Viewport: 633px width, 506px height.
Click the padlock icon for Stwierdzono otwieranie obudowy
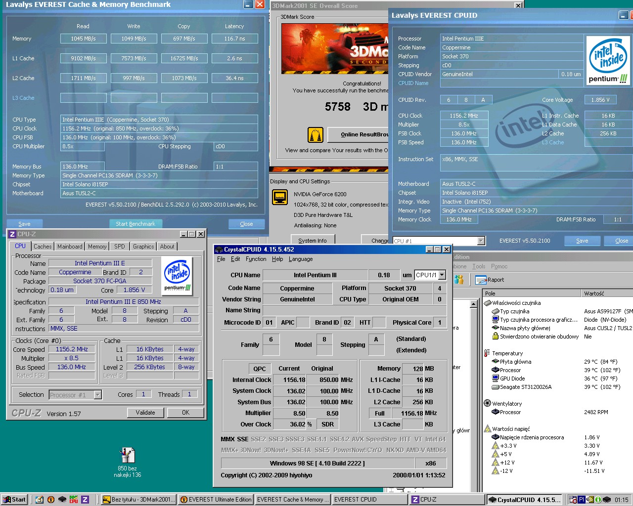pos(496,337)
